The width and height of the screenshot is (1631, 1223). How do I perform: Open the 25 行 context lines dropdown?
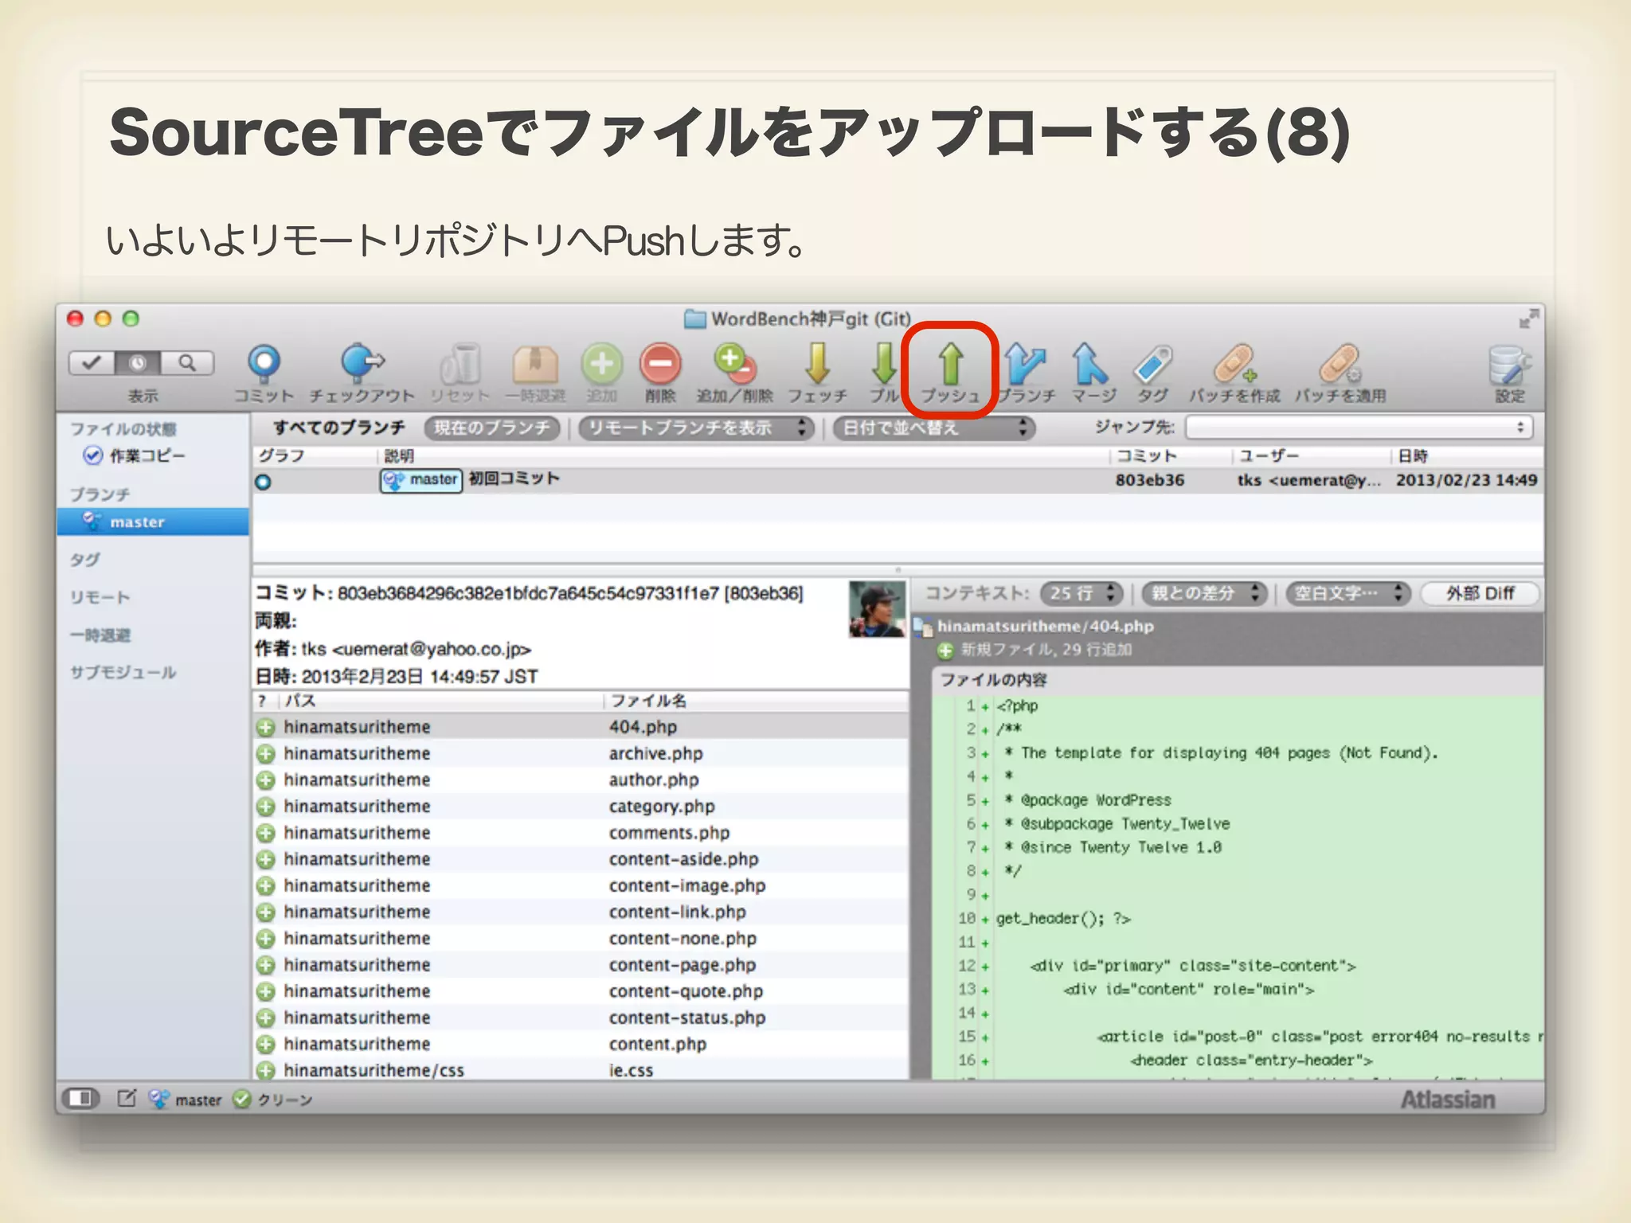tap(1081, 593)
